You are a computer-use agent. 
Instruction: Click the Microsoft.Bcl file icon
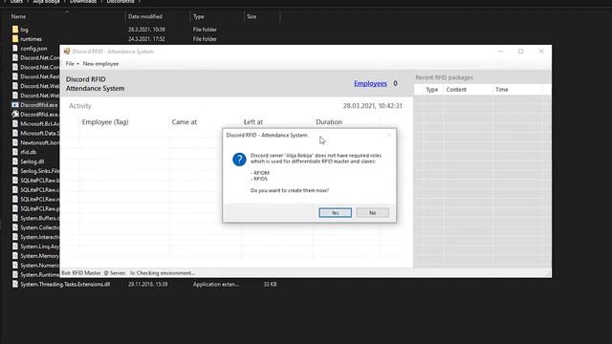point(15,123)
